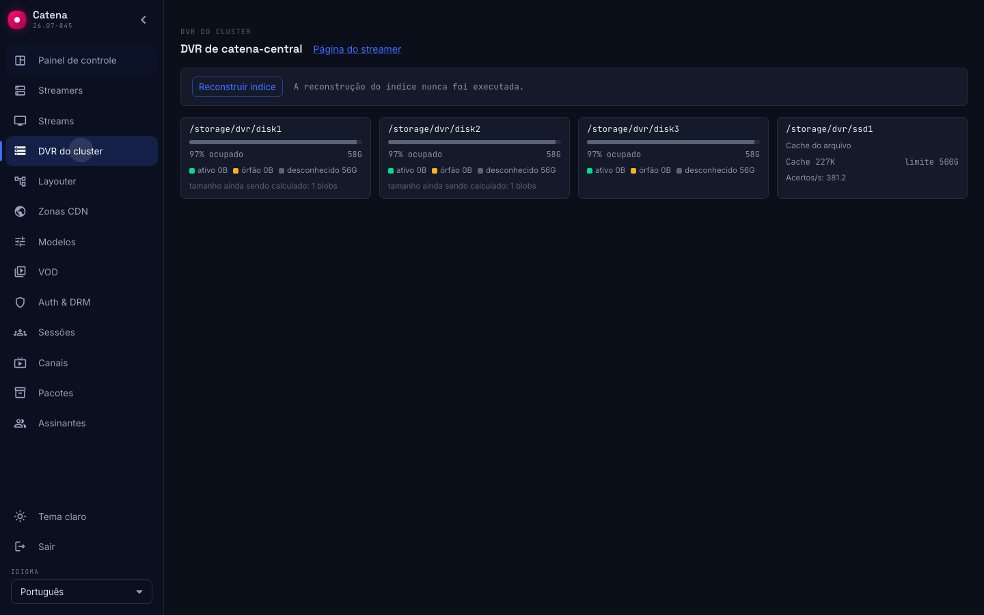Viewport: 984px width, 615px height.
Task: Select DVR do cluster menu item
Action: 81,151
